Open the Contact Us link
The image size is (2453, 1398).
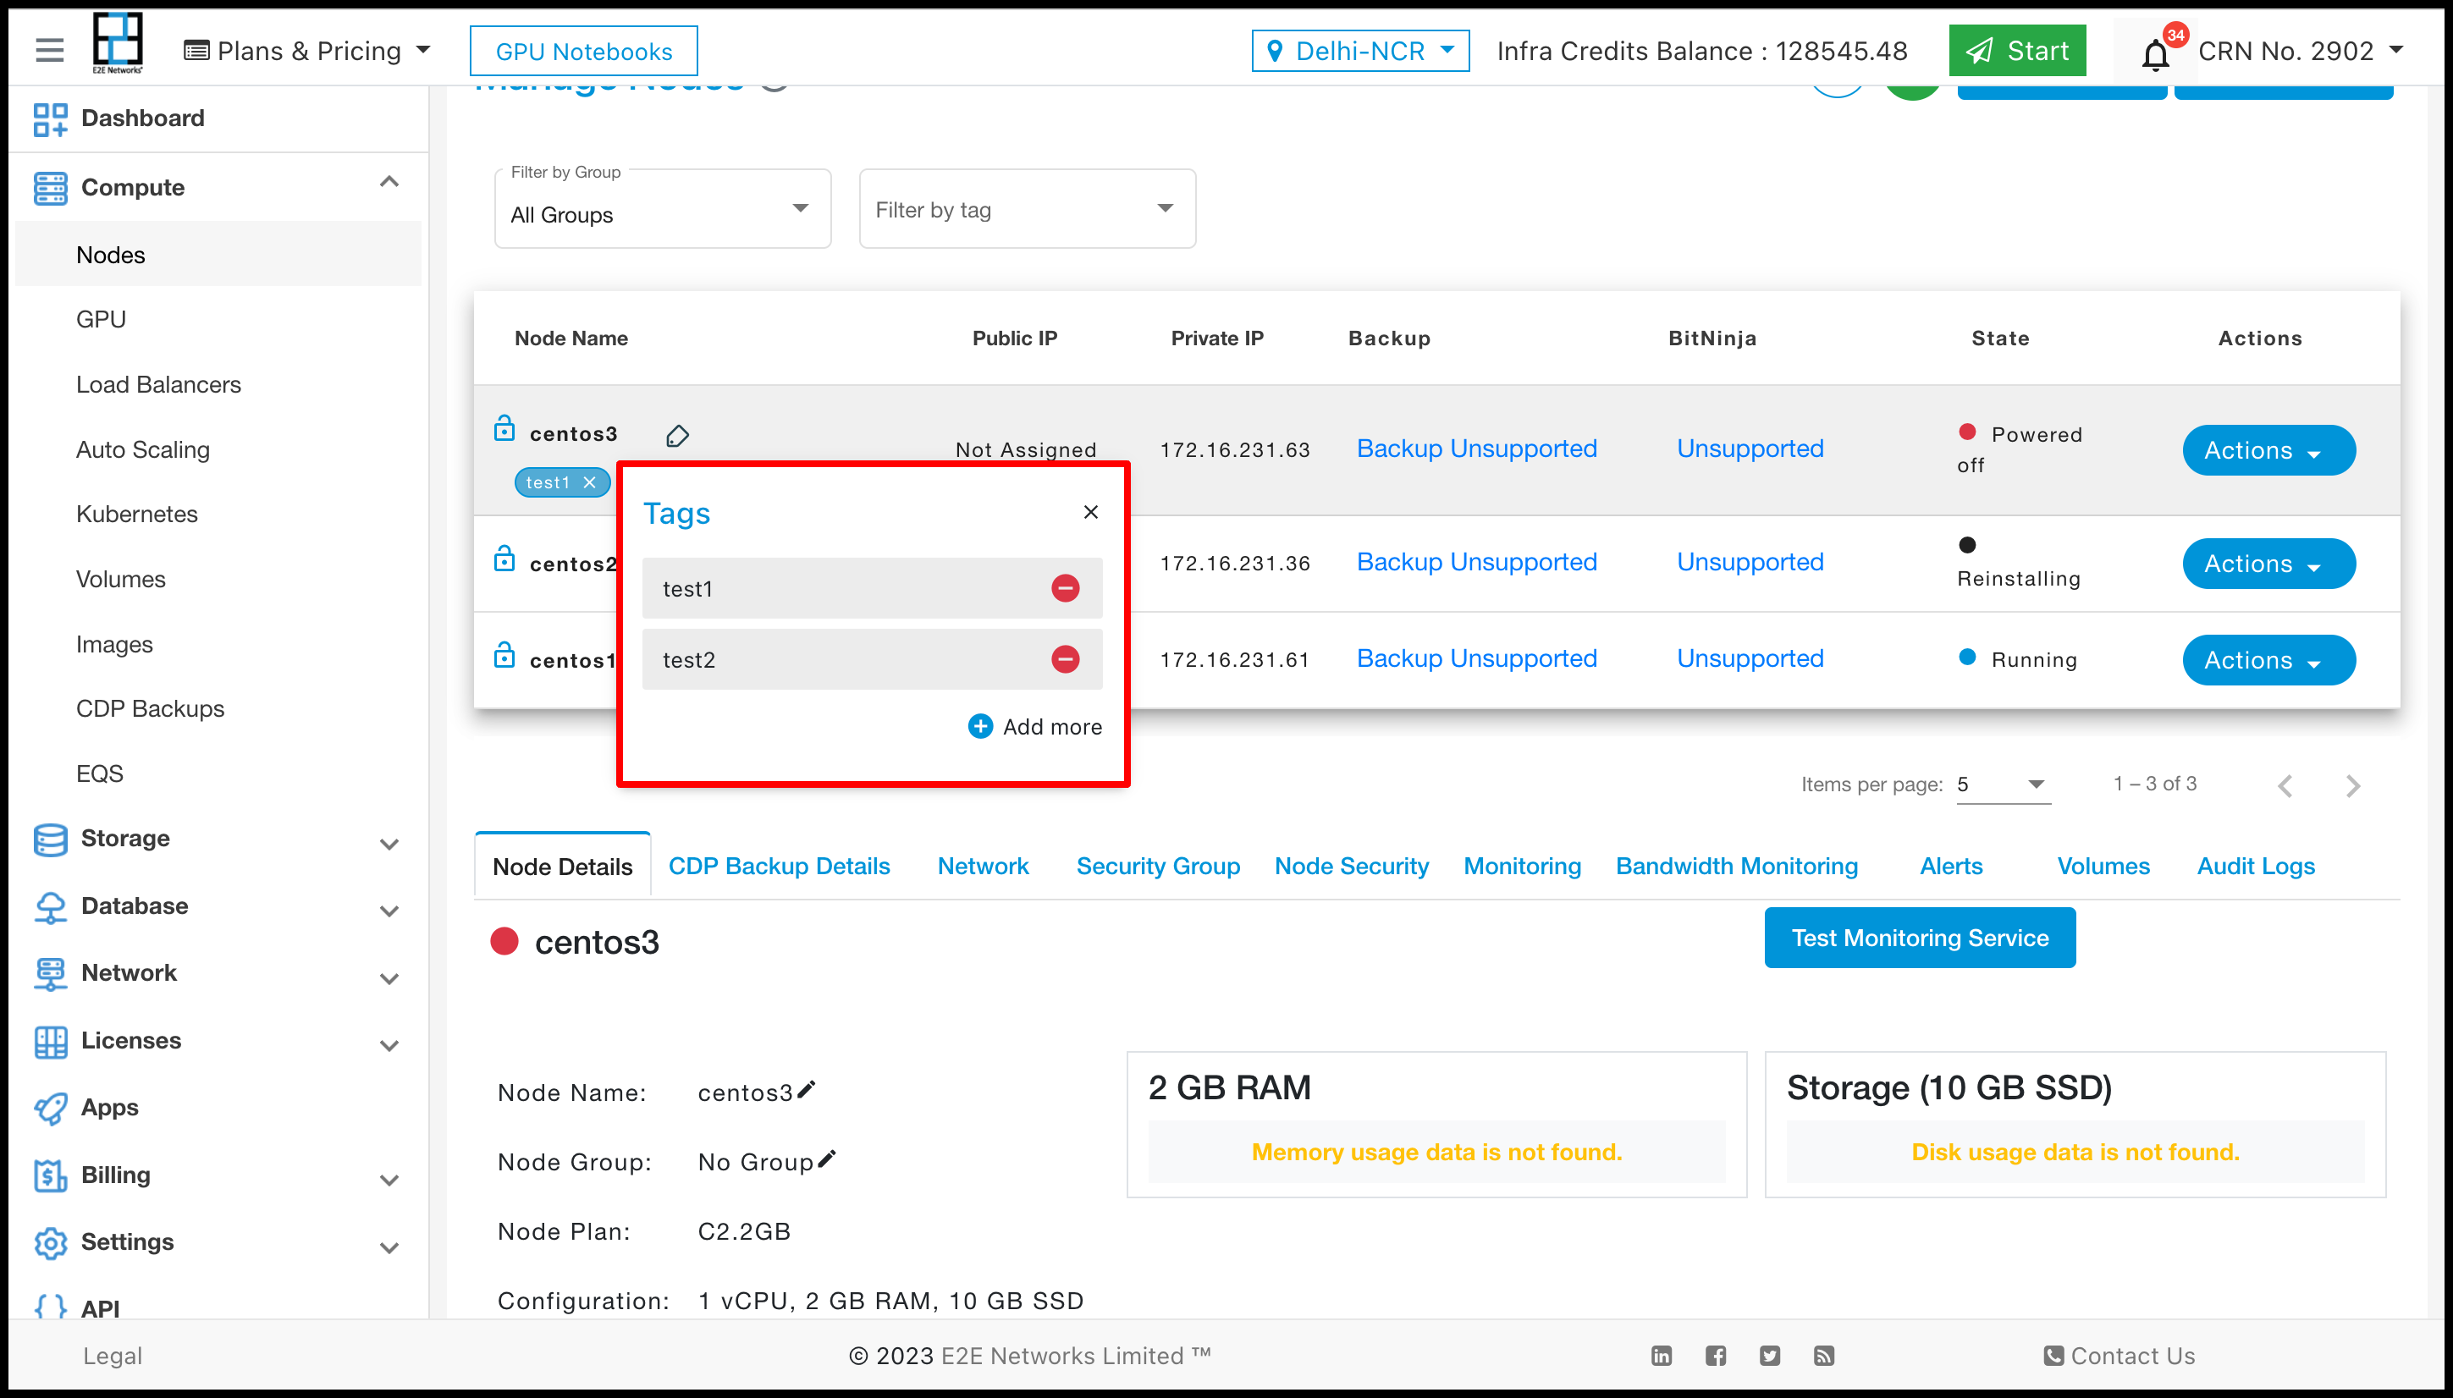click(x=2119, y=1356)
